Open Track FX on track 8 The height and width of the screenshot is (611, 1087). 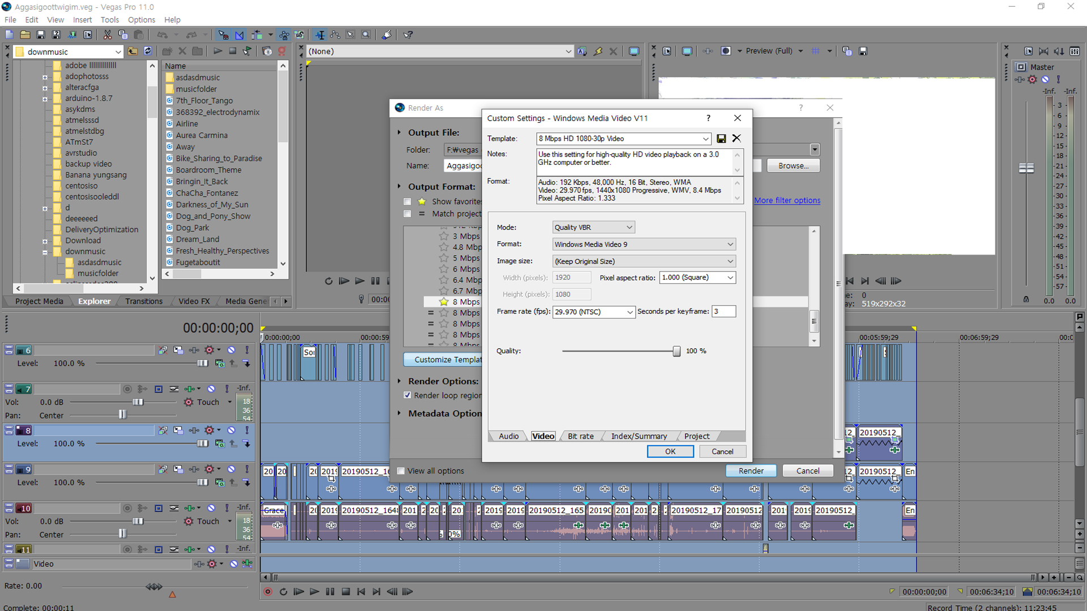pyautogui.click(x=209, y=431)
